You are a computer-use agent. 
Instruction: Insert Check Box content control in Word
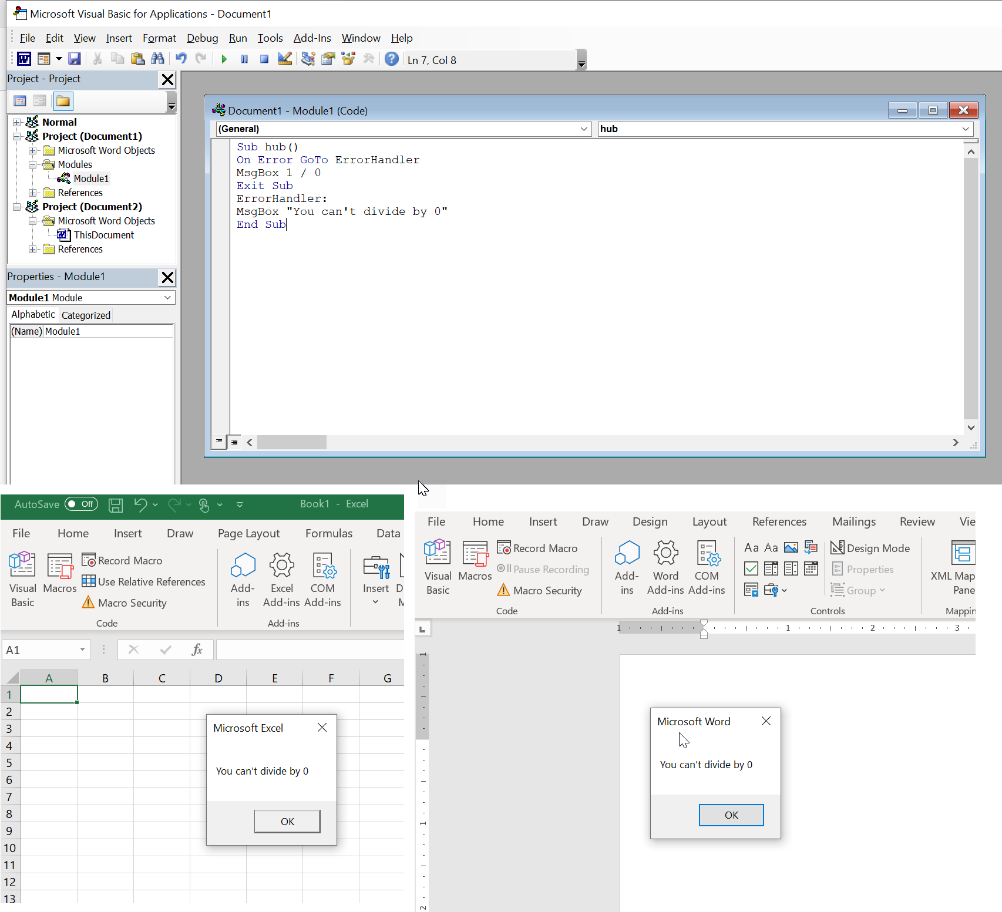click(x=751, y=568)
